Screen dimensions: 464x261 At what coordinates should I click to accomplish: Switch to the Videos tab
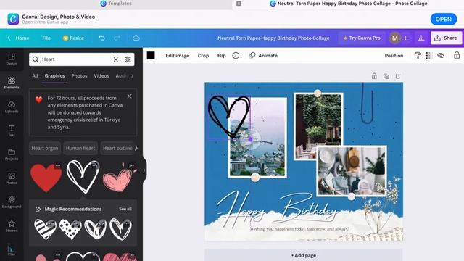pos(101,75)
